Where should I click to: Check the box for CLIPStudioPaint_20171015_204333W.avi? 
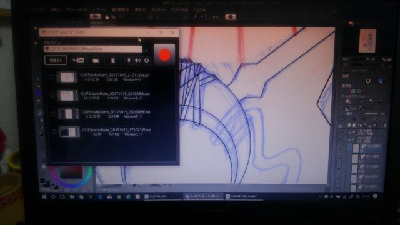[52, 96]
